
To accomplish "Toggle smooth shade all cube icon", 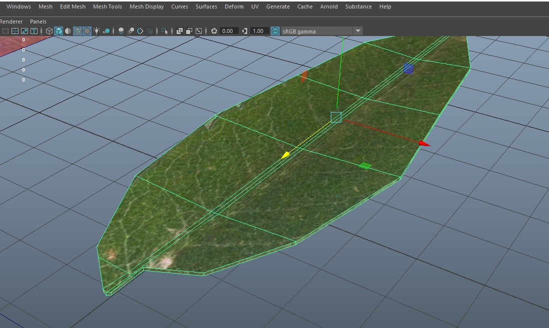I will point(59,31).
